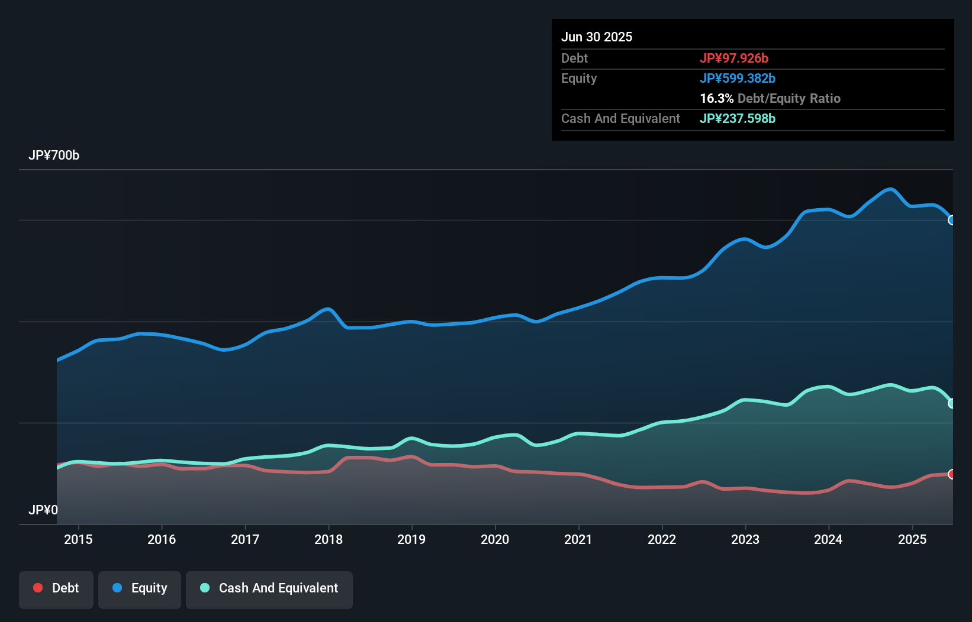Click the Debt value JP¥97.926b in tooltip
This screenshot has width=972, height=622.
point(734,58)
